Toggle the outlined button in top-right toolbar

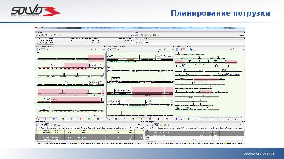(x=146, y=35)
